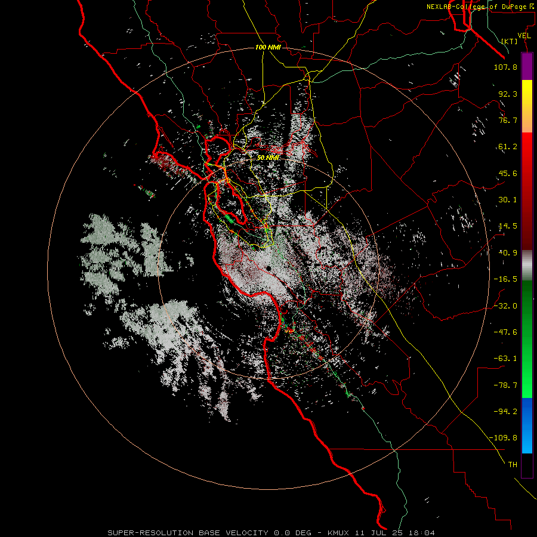This screenshot has height=537, width=537.
Task: Click the [KT] units label
Action: [x=510, y=41]
